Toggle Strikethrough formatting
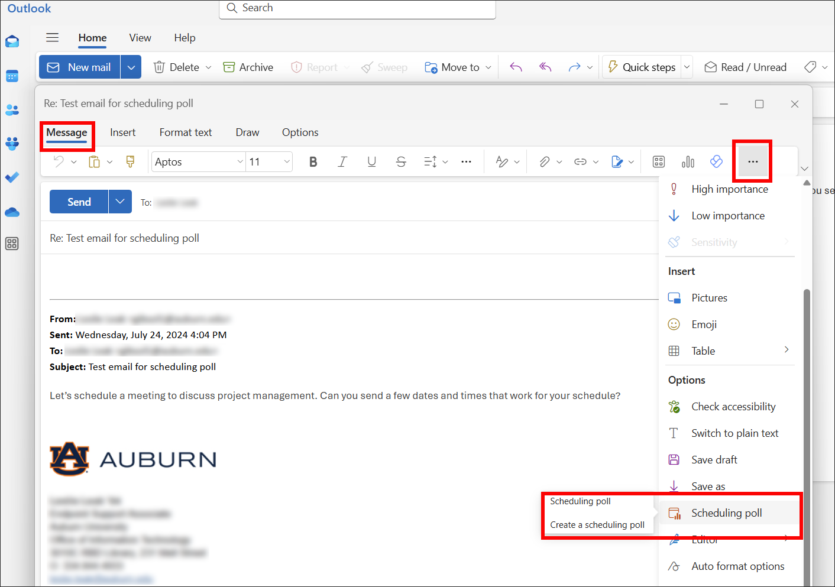The height and width of the screenshot is (587, 835). (401, 162)
